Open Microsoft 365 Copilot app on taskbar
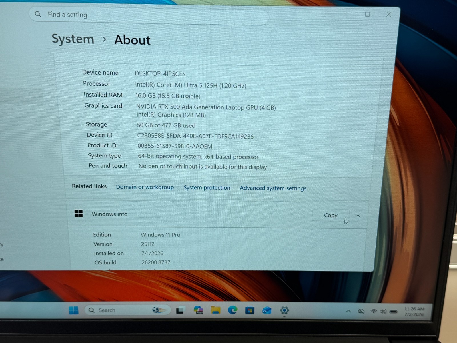Viewport: 457px width, 343px height. tap(198, 310)
